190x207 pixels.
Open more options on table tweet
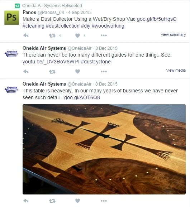tap(104, 201)
